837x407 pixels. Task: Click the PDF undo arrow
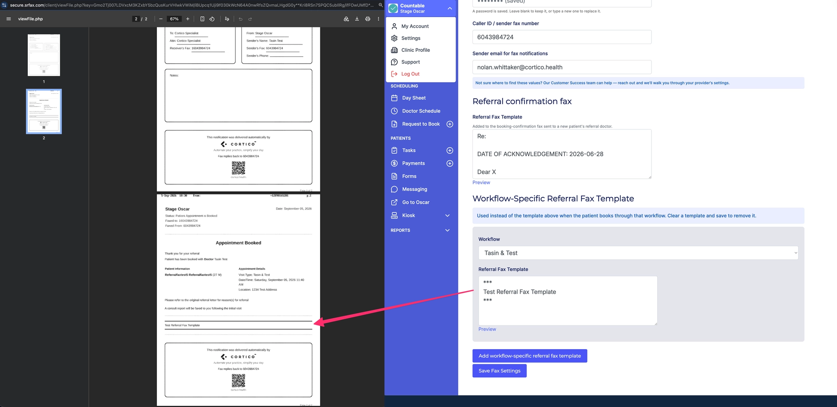coord(240,19)
